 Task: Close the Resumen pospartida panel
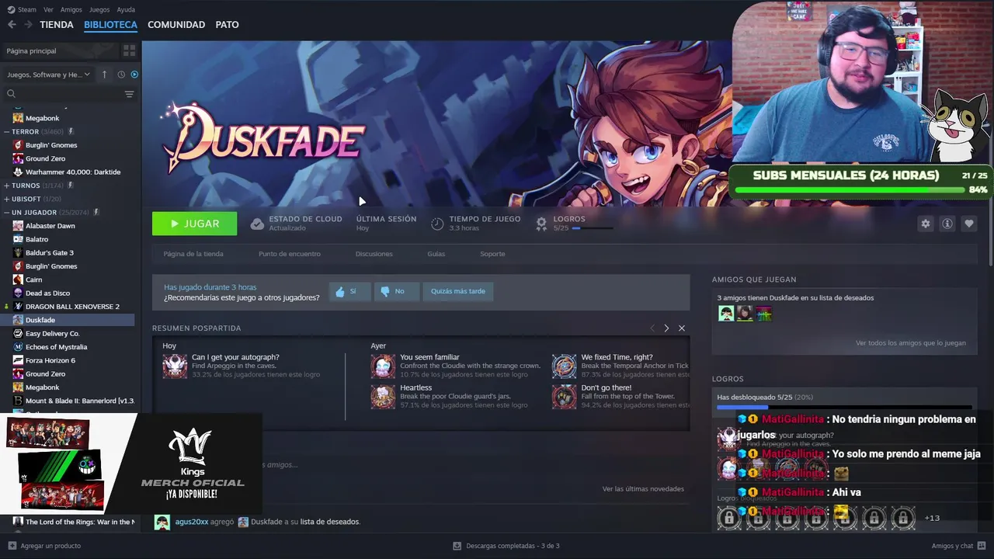click(682, 328)
